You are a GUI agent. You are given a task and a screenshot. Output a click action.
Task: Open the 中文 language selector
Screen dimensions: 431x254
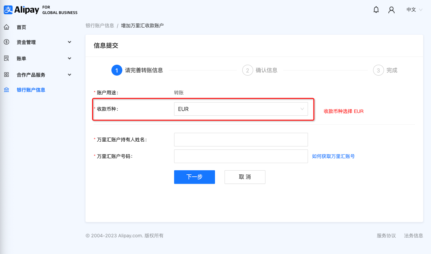tap(414, 10)
